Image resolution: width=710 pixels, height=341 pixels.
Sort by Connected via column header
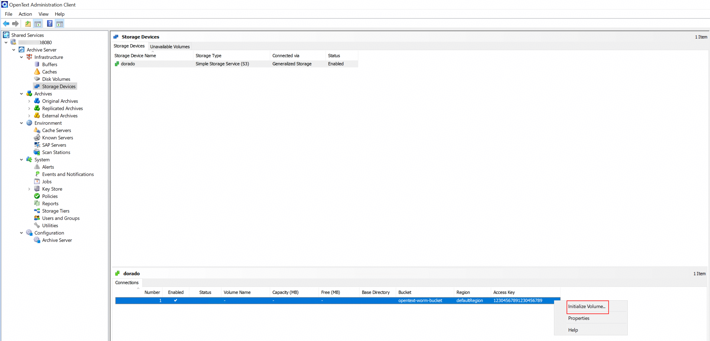click(x=298, y=56)
